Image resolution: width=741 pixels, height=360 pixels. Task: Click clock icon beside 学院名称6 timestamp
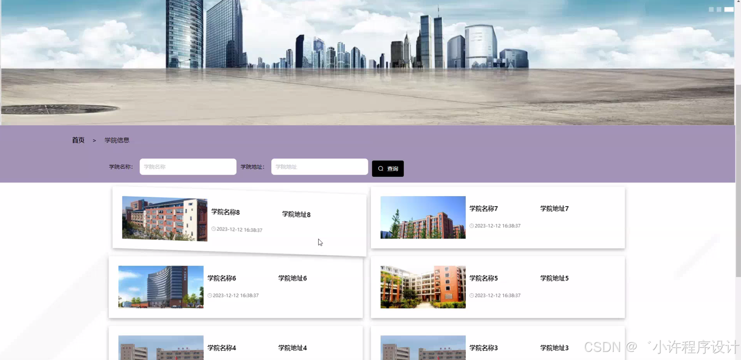point(210,295)
